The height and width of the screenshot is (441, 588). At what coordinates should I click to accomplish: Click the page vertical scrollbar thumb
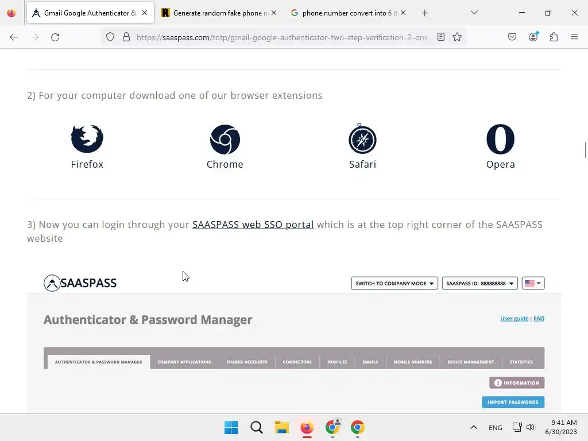[x=585, y=150]
